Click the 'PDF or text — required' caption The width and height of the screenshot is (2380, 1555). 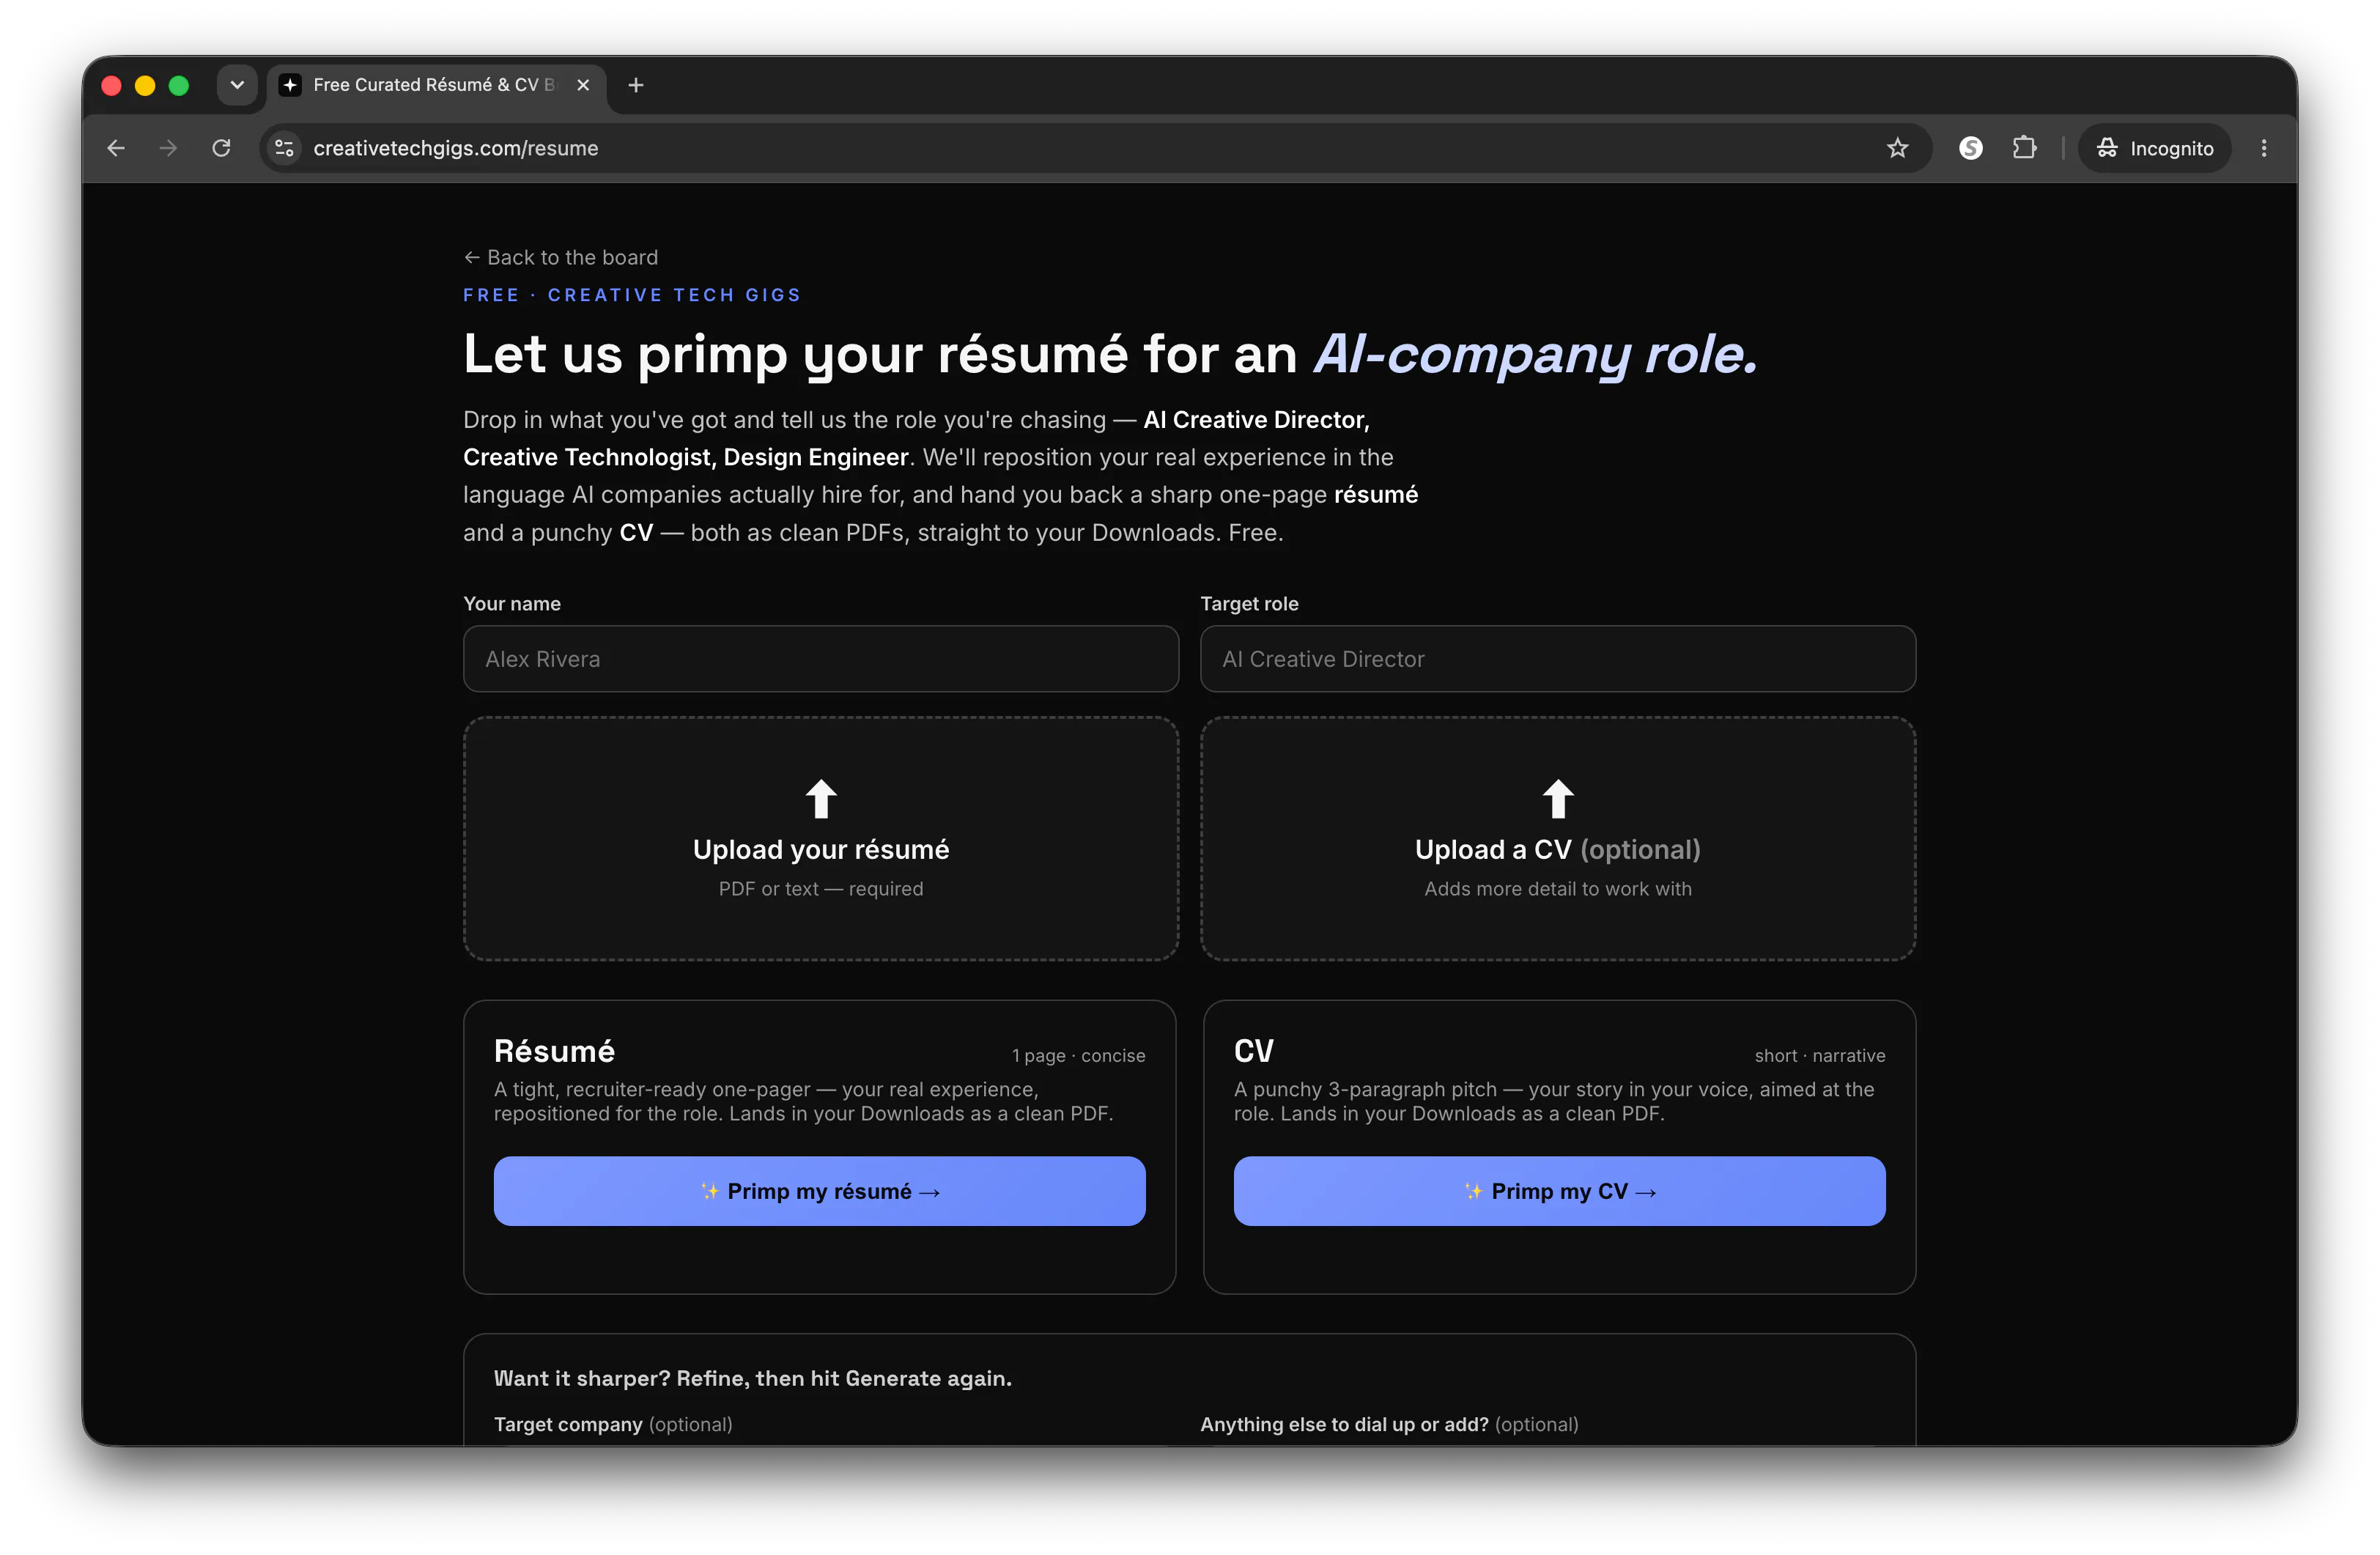tap(820, 888)
